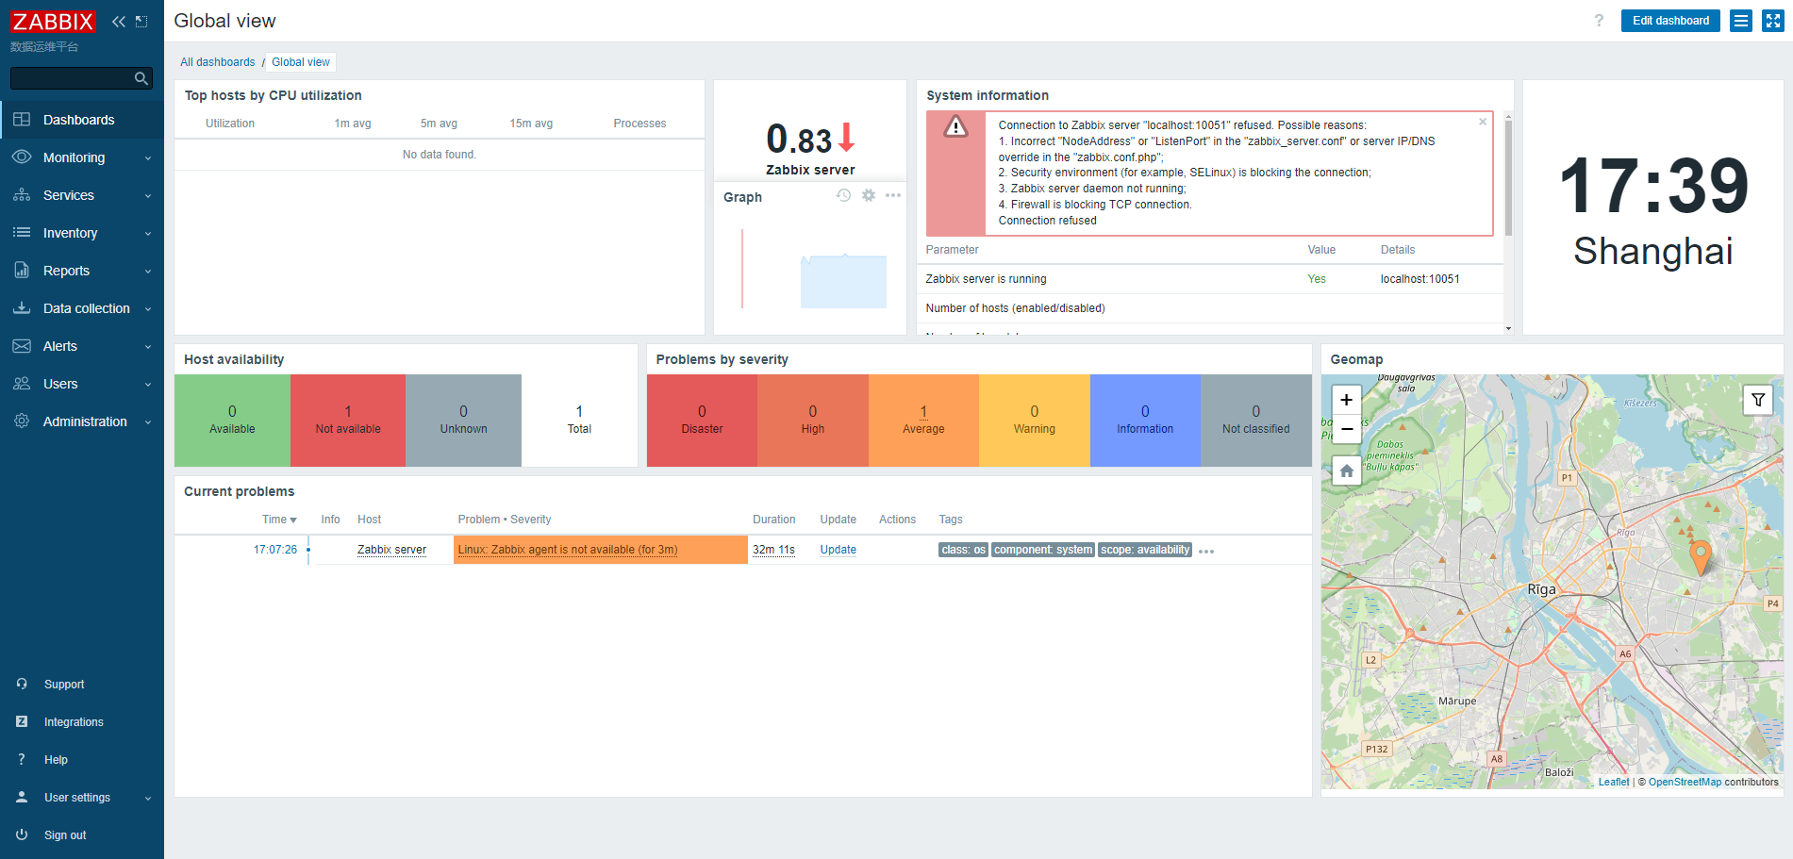Image resolution: width=1793 pixels, height=859 pixels.
Task: Show more tags via three dots in problem row
Action: (1206, 552)
